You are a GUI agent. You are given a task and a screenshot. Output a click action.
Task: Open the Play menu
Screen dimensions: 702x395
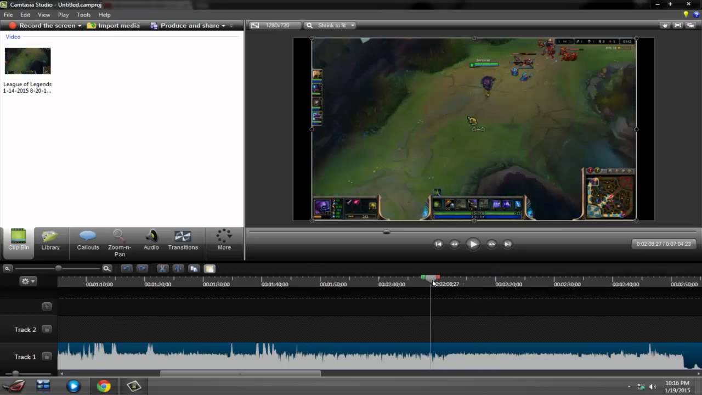[x=63, y=15]
